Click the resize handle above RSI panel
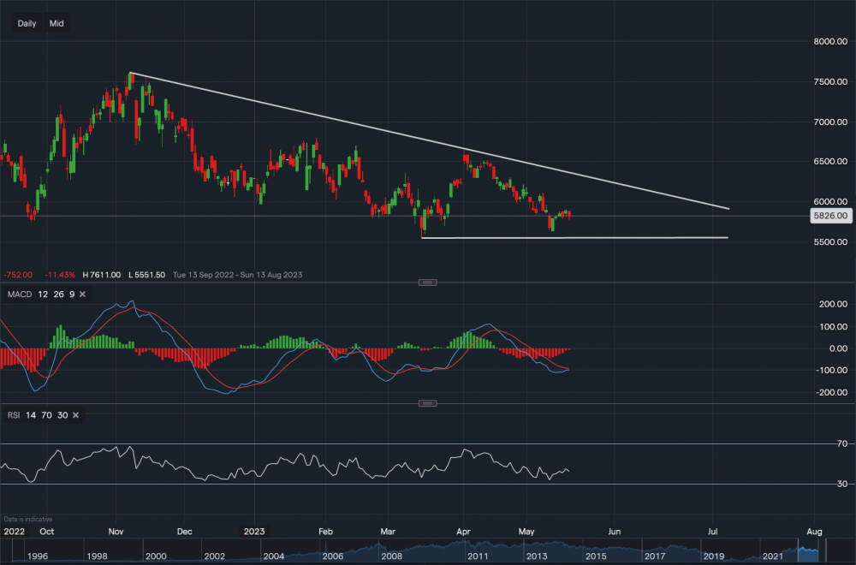 pyautogui.click(x=428, y=403)
